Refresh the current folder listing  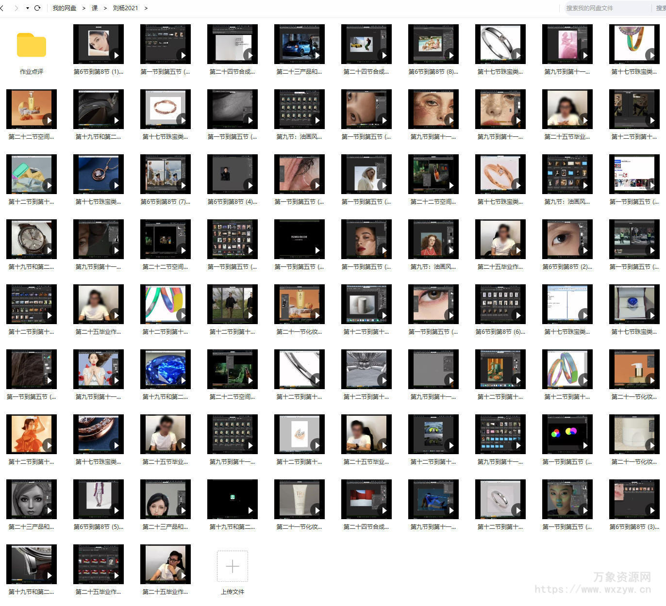tap(37, 8)
